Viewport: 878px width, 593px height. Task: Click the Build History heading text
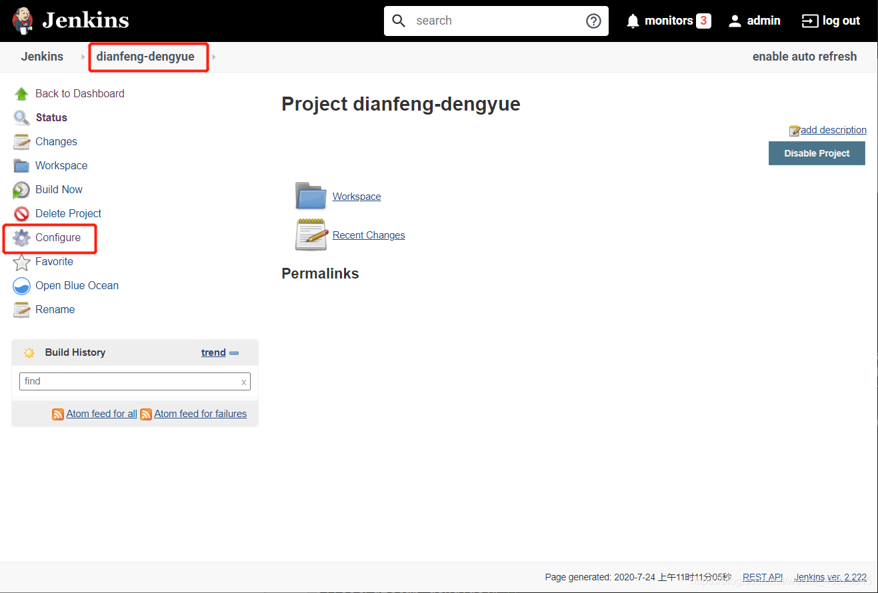coord(75,352)
